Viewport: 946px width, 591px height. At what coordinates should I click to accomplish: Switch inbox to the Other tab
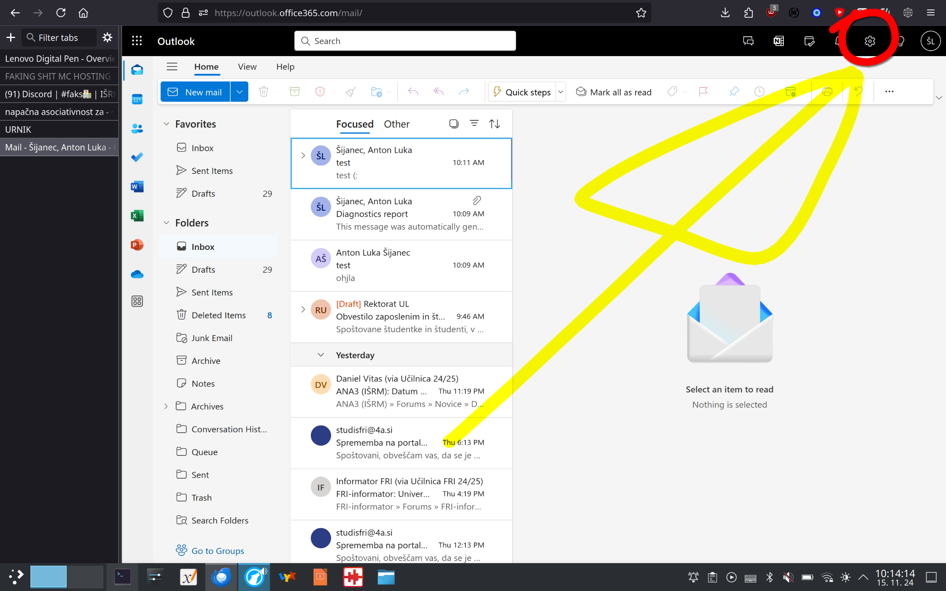pyautogui.click(x=396, y=124)
